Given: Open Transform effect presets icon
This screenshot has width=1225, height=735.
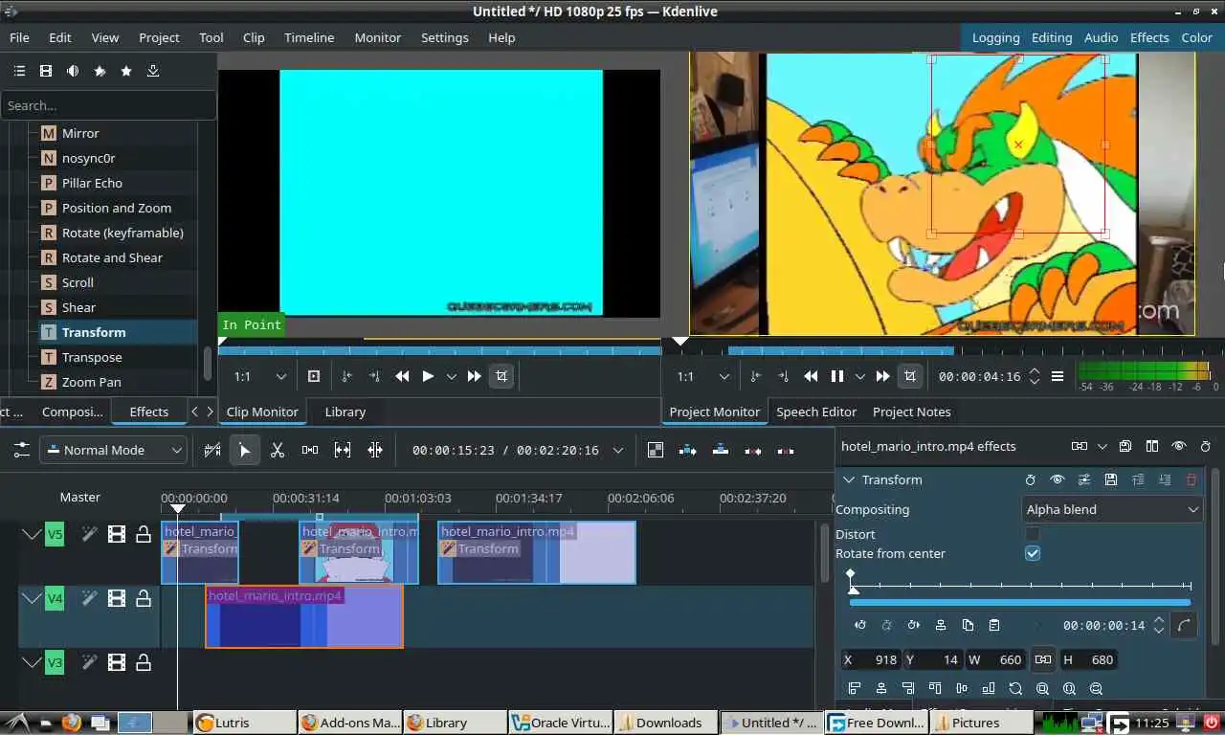Looking at the screenshot, I should click(1084, 479).
